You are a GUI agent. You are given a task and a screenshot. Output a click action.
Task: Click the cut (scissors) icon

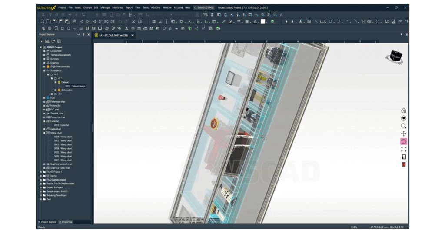pos(133,21)
